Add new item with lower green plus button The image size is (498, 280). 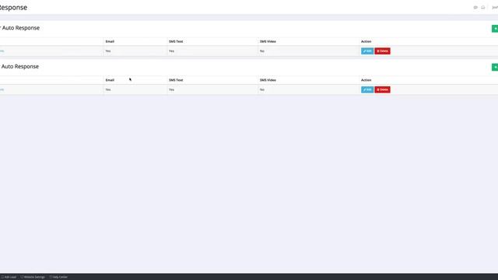[x=495, y=67]
